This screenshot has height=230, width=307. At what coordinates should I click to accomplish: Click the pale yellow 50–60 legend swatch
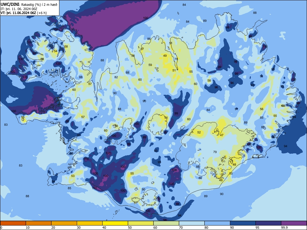click(x=141, y=223)
